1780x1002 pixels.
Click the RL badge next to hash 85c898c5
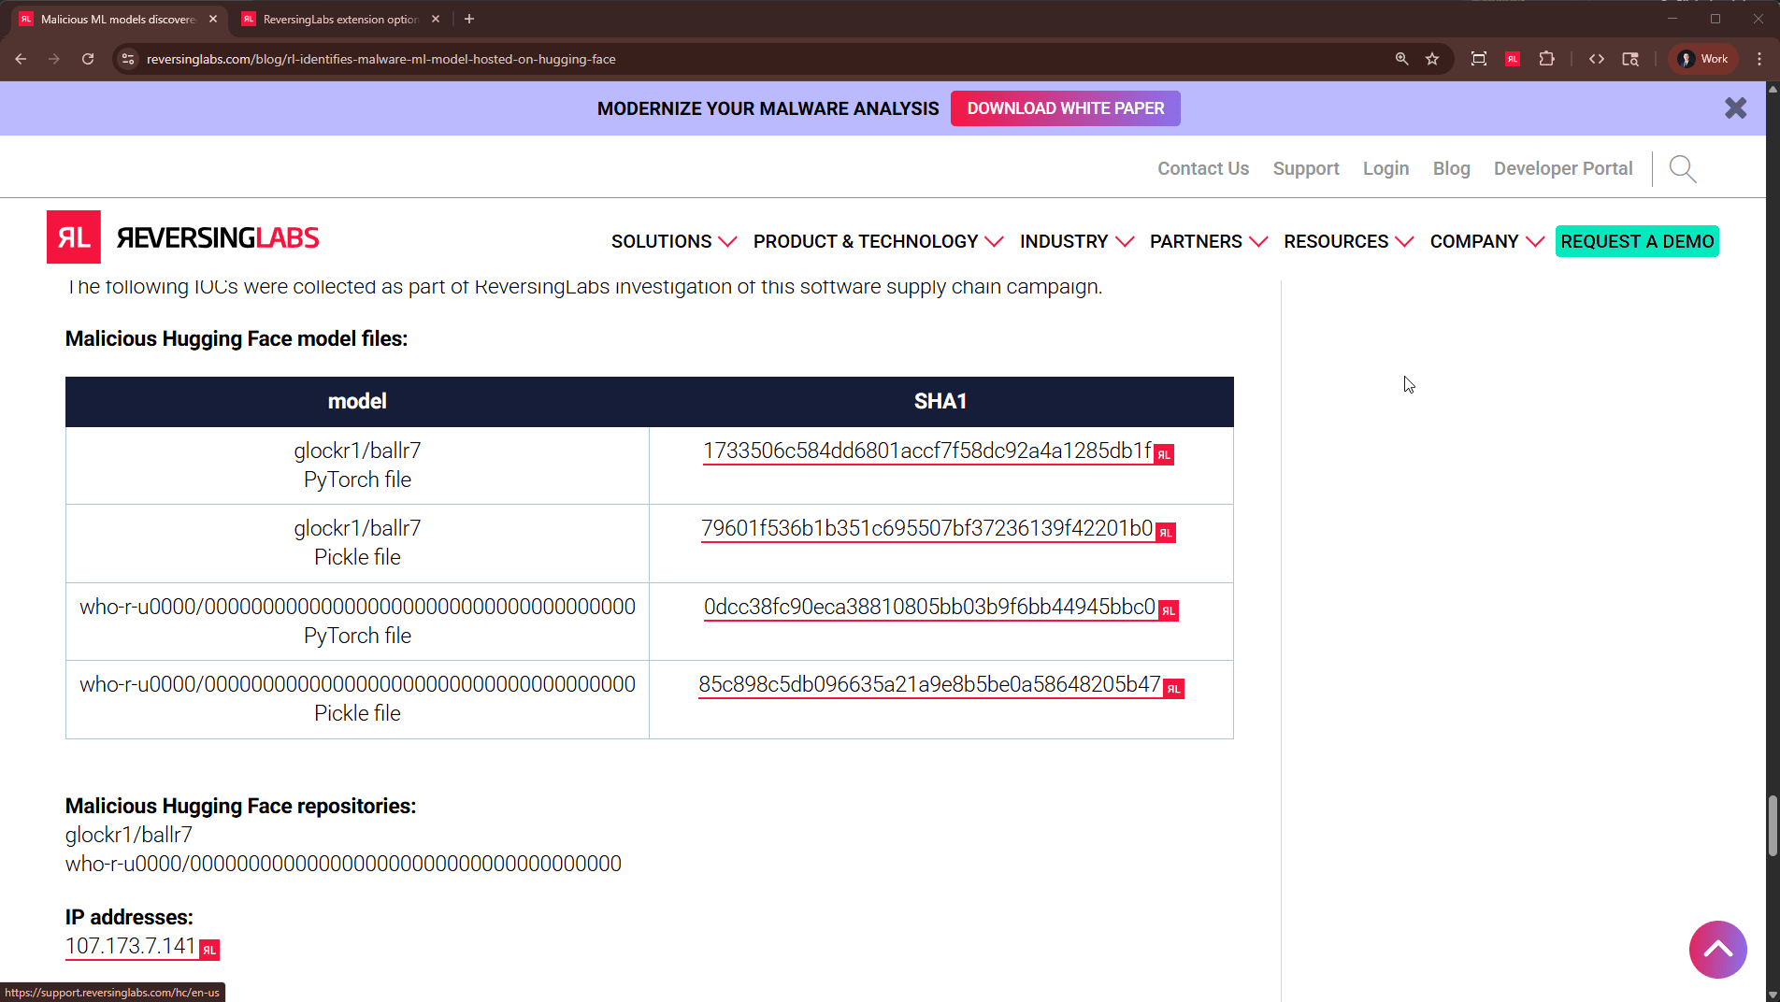point(1174,689)
